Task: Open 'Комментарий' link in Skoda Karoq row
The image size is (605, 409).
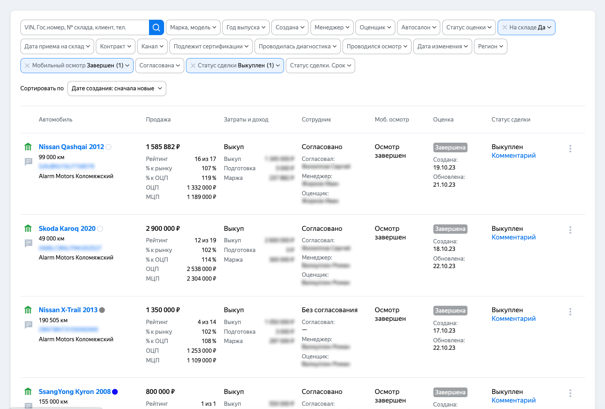Action: [513, 237]
